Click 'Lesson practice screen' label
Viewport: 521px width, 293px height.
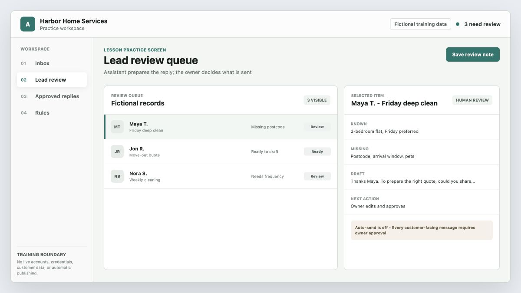135,50
